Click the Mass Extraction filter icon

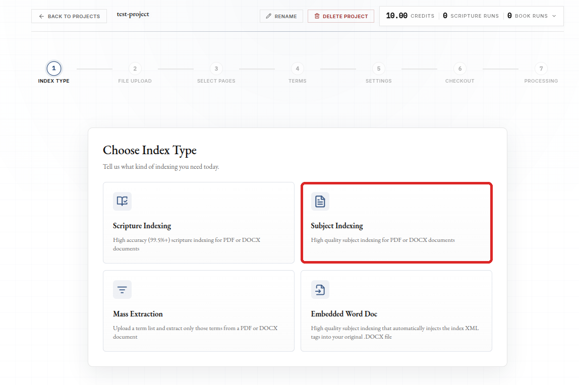point(122,289)
